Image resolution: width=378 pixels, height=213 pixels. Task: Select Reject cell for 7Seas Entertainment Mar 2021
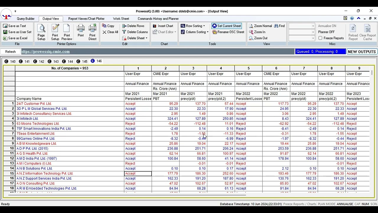click(138, 134)
